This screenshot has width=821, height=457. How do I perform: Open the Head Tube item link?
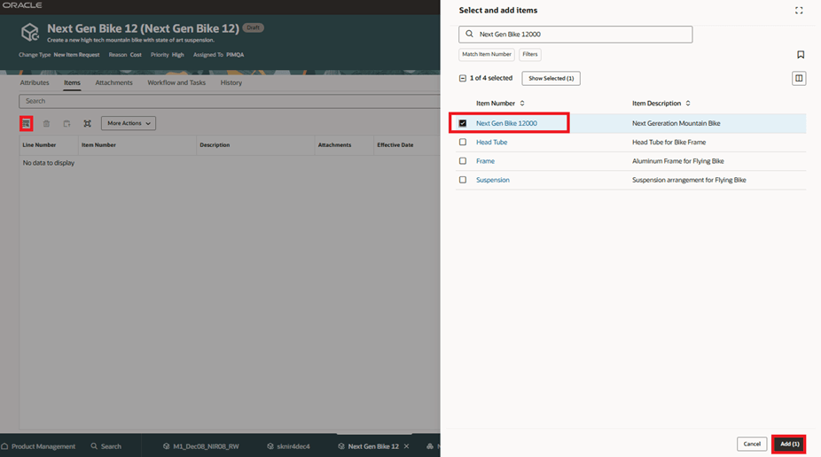(x=492, y=143)
